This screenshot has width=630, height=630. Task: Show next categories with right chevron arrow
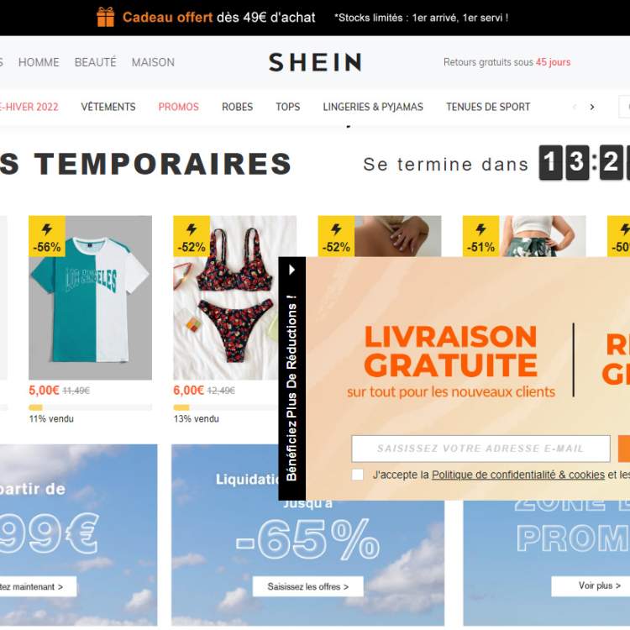tap(592, 107)
